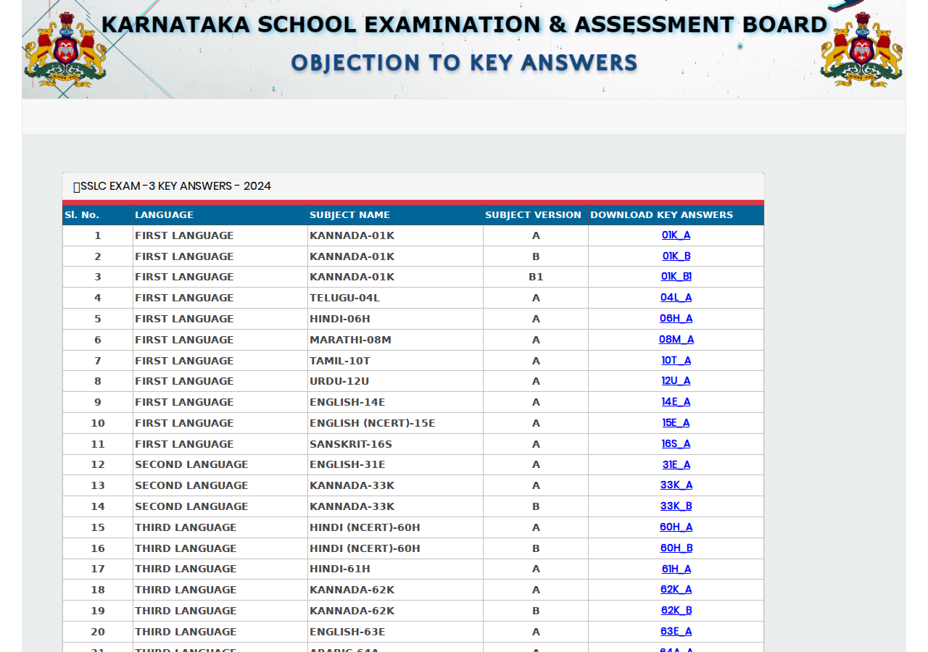Click the Karnataka state emblem on the left

[65, 49]
